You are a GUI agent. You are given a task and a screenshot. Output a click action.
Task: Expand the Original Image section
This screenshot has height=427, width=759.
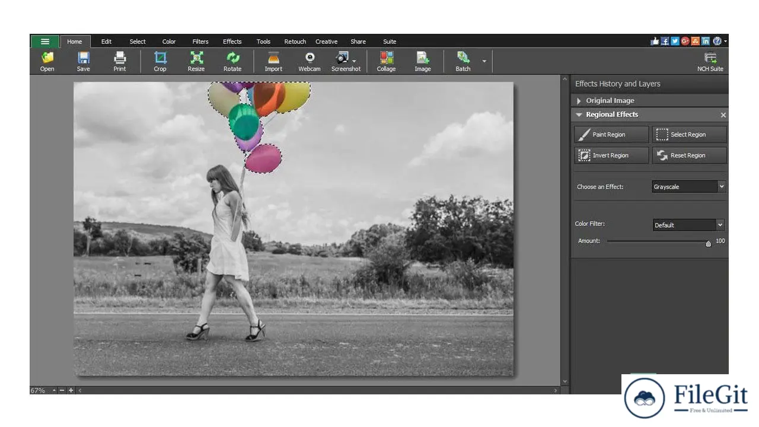pos(579,101)
